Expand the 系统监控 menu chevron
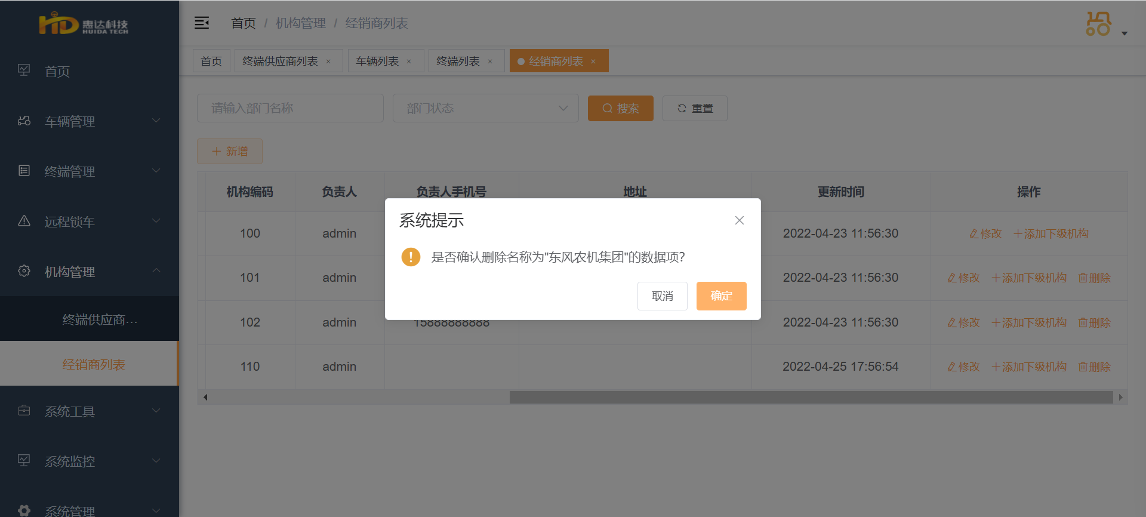Image resolution: width=1146 pixels, height=517 pixels. click(156, 461)
